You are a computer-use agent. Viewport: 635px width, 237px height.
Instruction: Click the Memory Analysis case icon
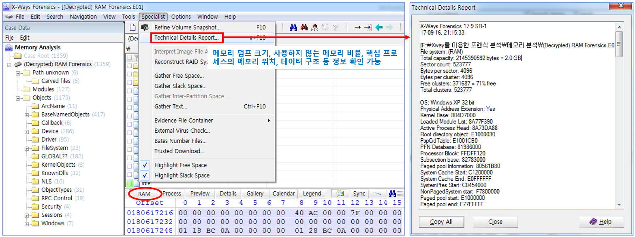click(x=9, y=47)
